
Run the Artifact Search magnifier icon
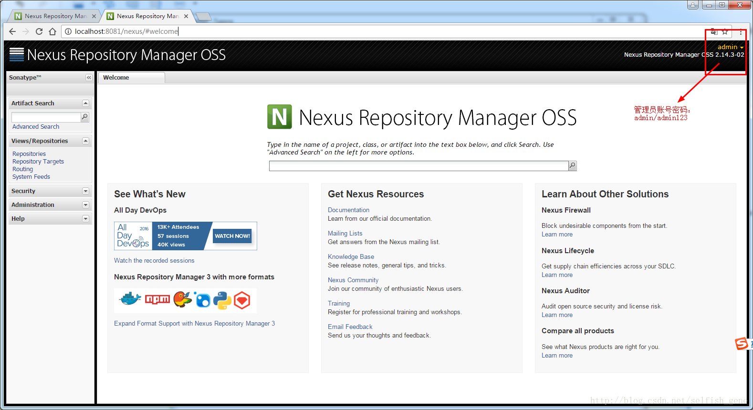[x=85, y=117]
